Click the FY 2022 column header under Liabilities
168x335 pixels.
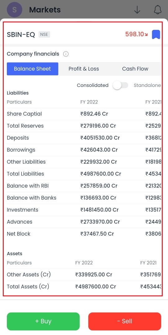point(89,102)
